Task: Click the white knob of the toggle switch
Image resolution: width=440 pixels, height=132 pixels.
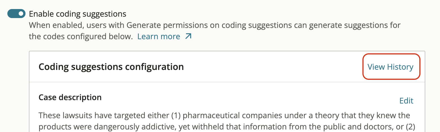Action: (x=21, y=14)
